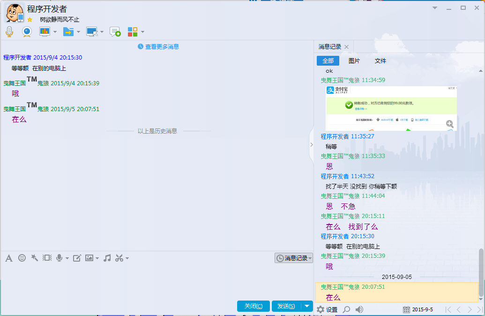
Task: Click the send file folder icon
Action: click(x=68, y=31)
